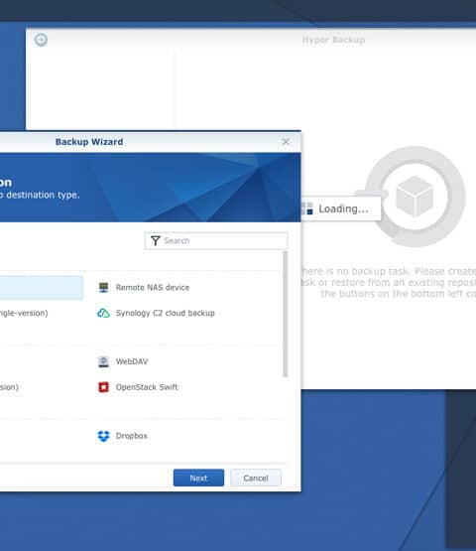
Task: Select the Synology C2 cloud backup icon
Action: (x=103, y=313)
